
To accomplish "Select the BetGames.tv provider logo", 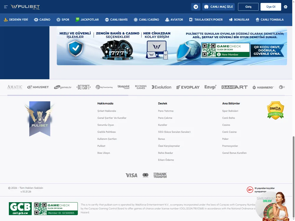I will pos(63,87).
